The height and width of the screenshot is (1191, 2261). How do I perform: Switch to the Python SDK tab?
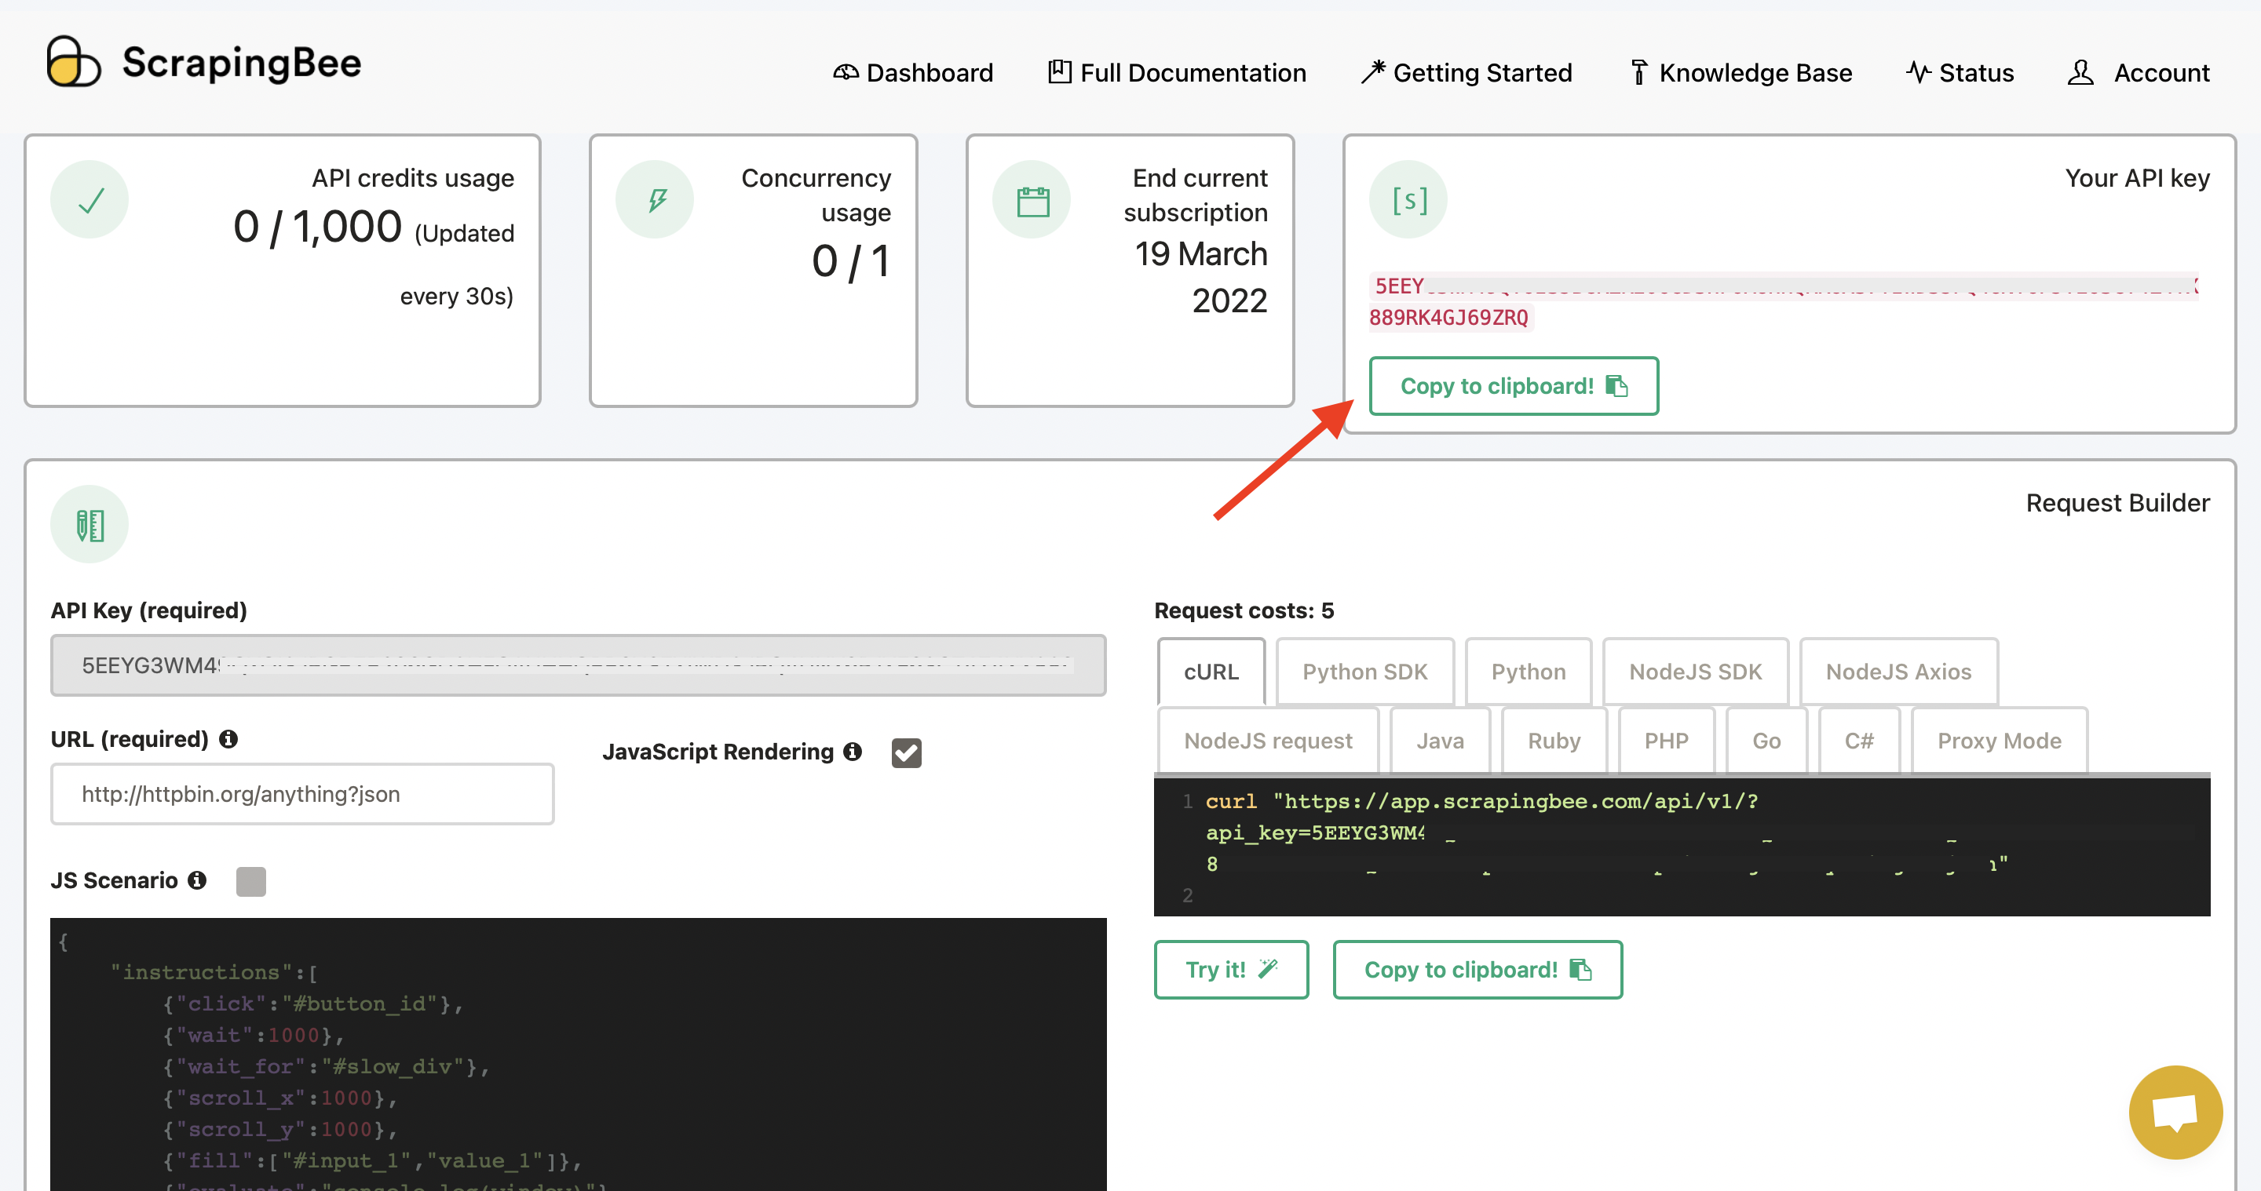coord(1364,672)
